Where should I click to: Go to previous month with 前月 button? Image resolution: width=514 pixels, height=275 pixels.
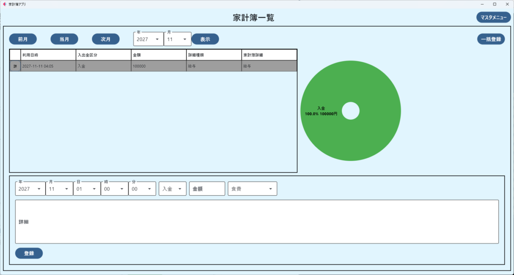point(23,39)
